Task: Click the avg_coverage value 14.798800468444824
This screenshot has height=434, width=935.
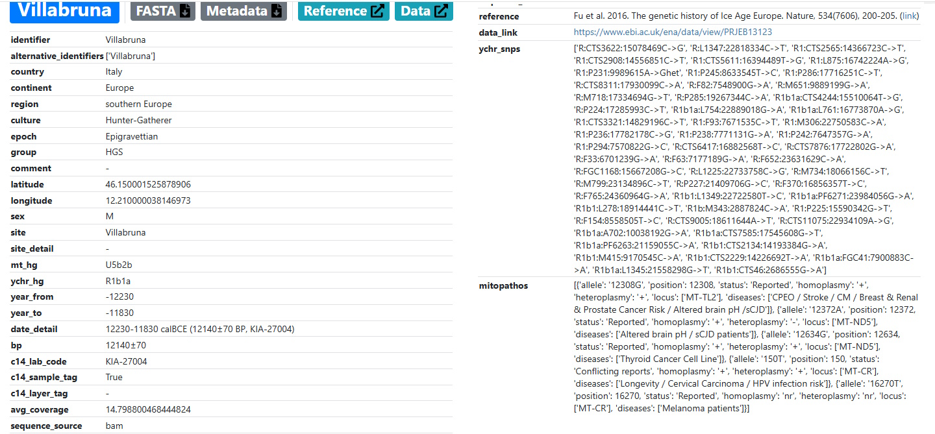Action: click(148, 410)
